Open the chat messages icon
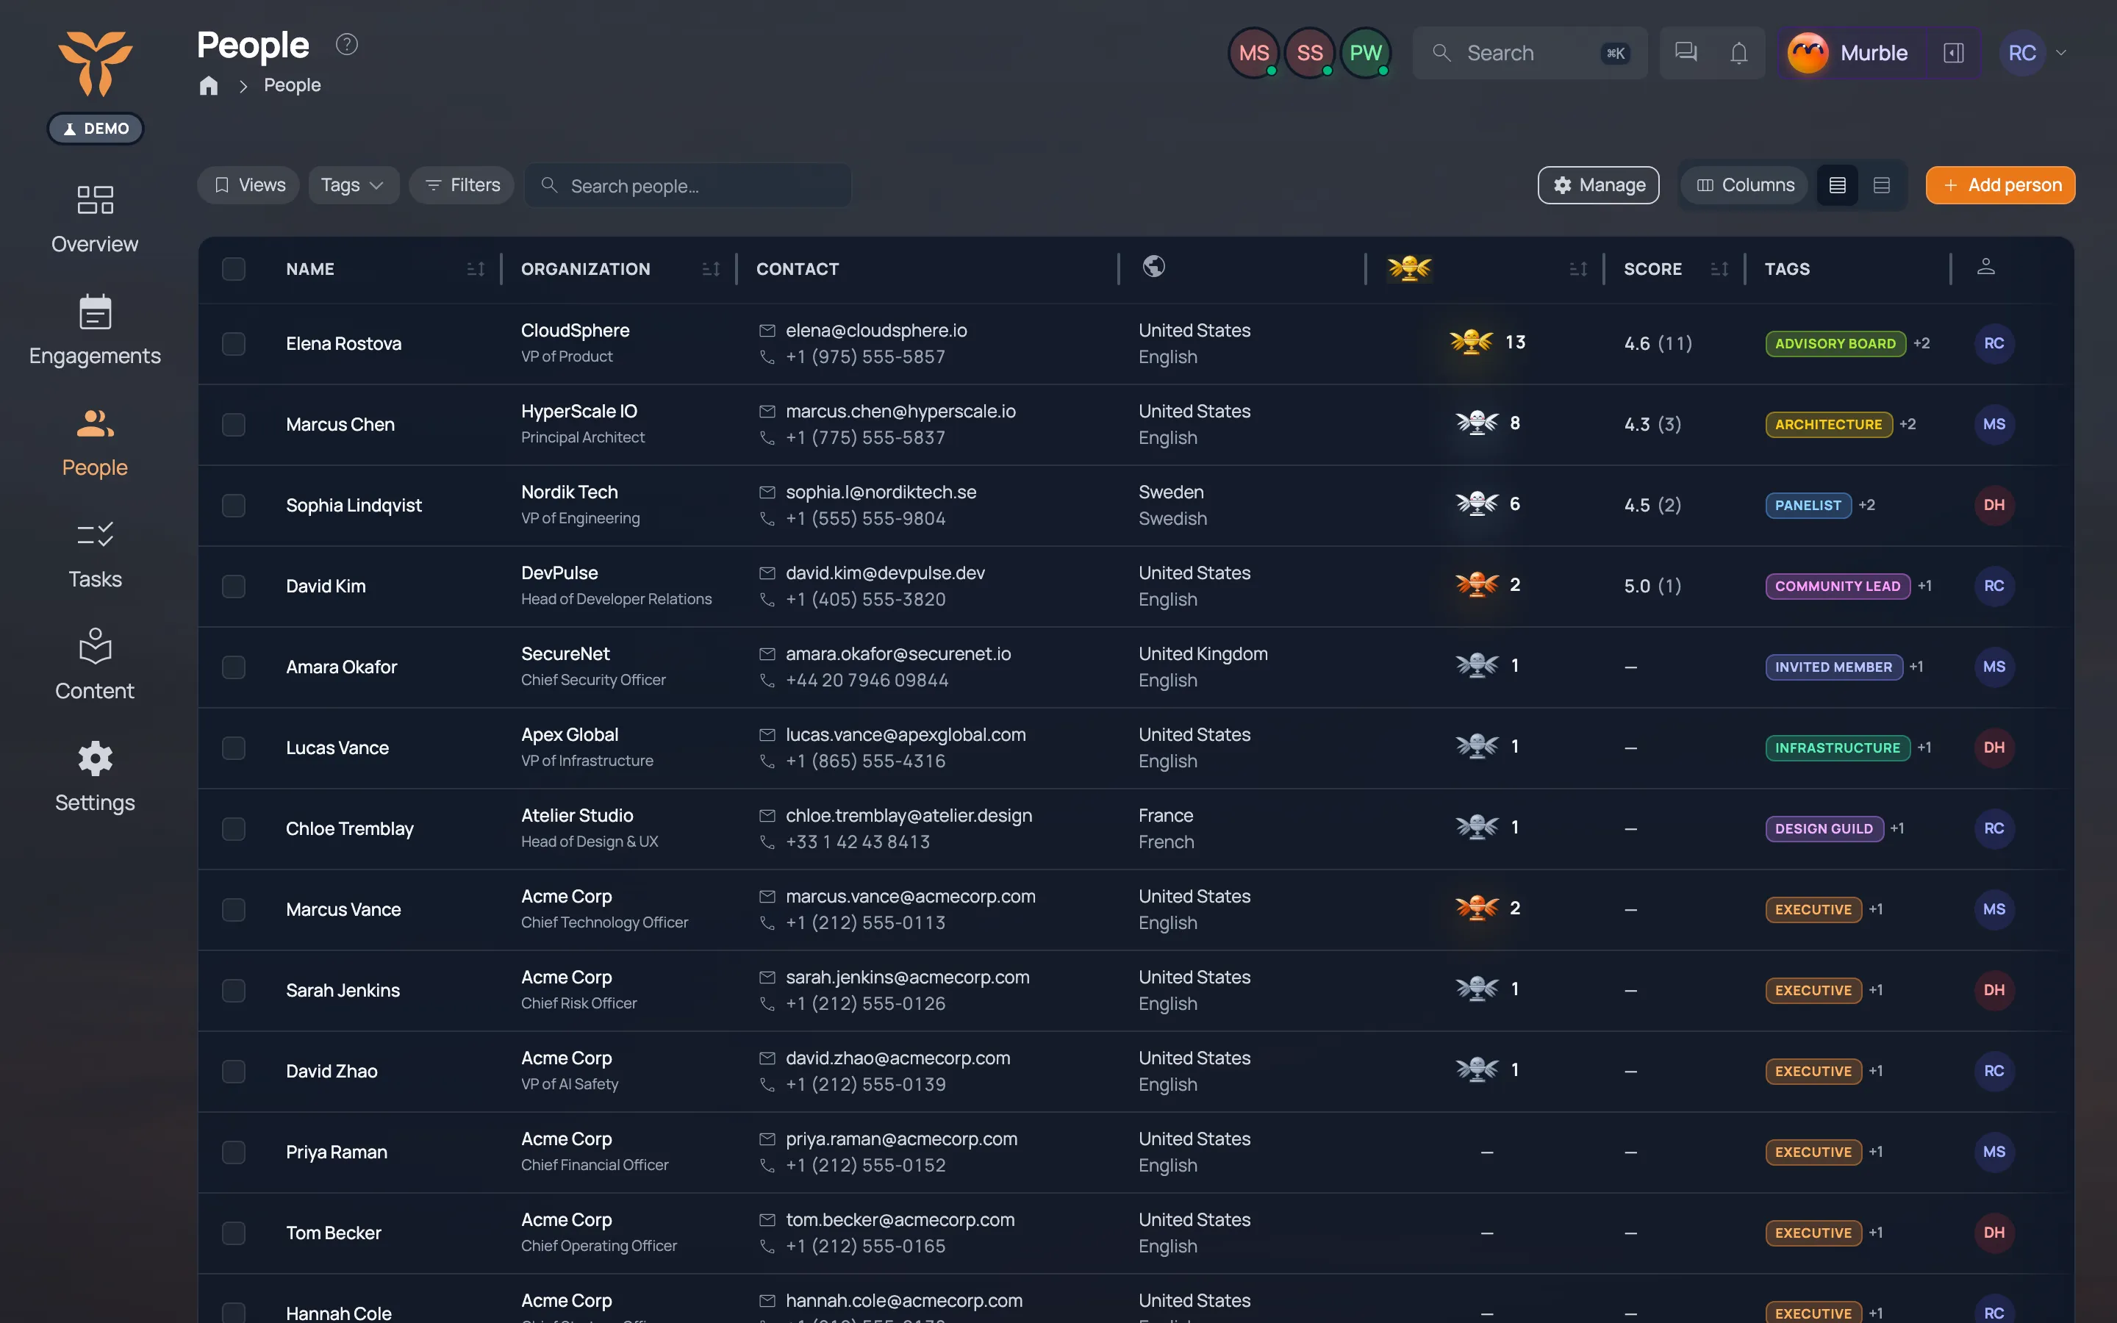Viewport: 2117px width, 1323px height. [x=1686, y=52]
